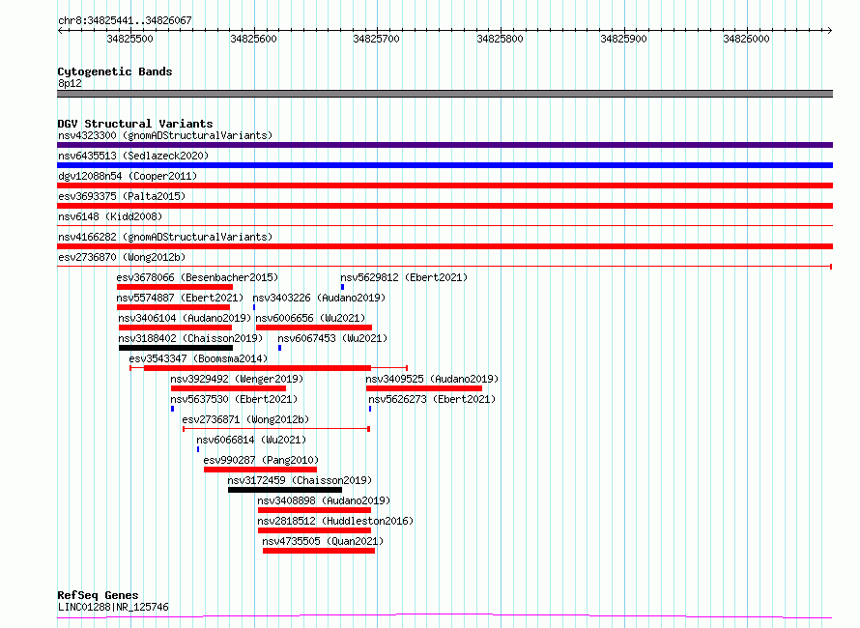Click the black bar under nsv3188402
The width and height of the screenshot is (860, 628).
coord(176,348)
